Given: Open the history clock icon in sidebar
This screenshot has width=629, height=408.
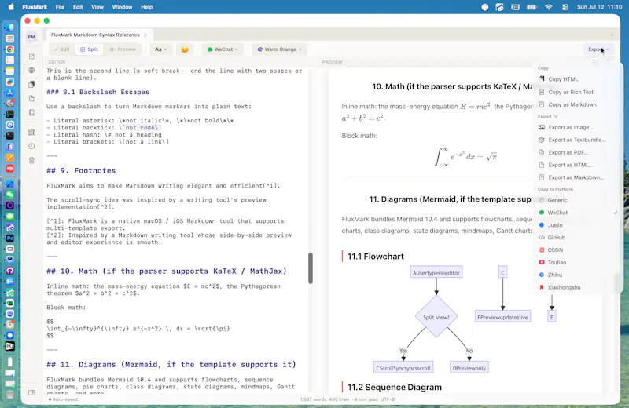Looking at the screenshot, I should tap(31, 146).
